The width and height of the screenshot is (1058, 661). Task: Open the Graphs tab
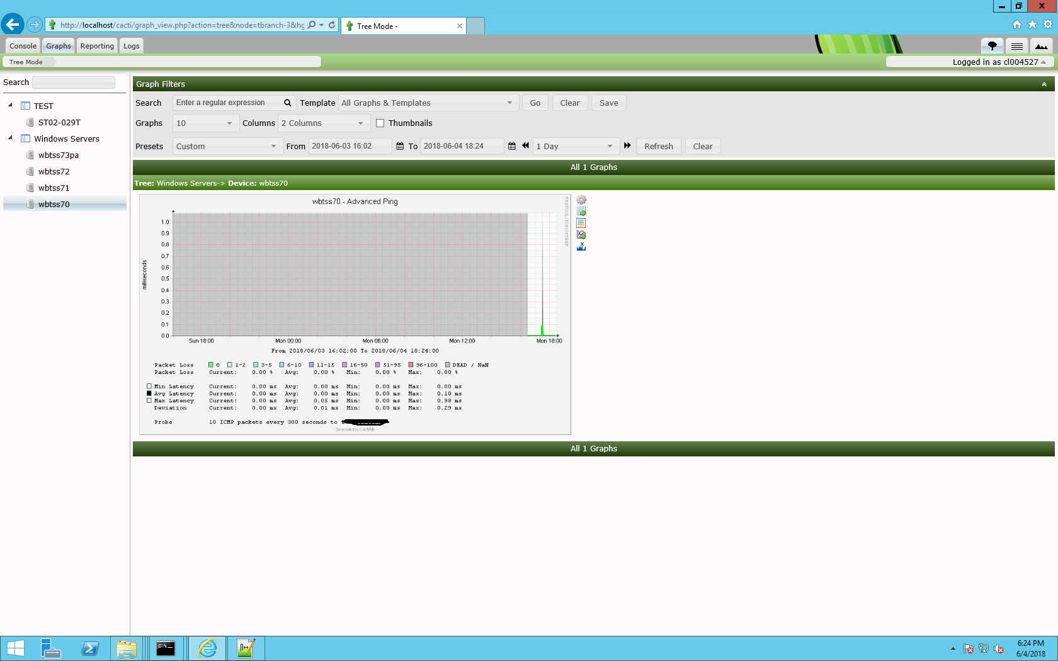[59, 46]
